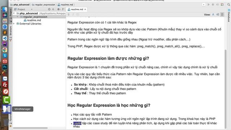Image resolution: width=231 pixels, height=130 pixels.
Task: Click the Scroll from Source target icon
Action: (x=49, y=9)
